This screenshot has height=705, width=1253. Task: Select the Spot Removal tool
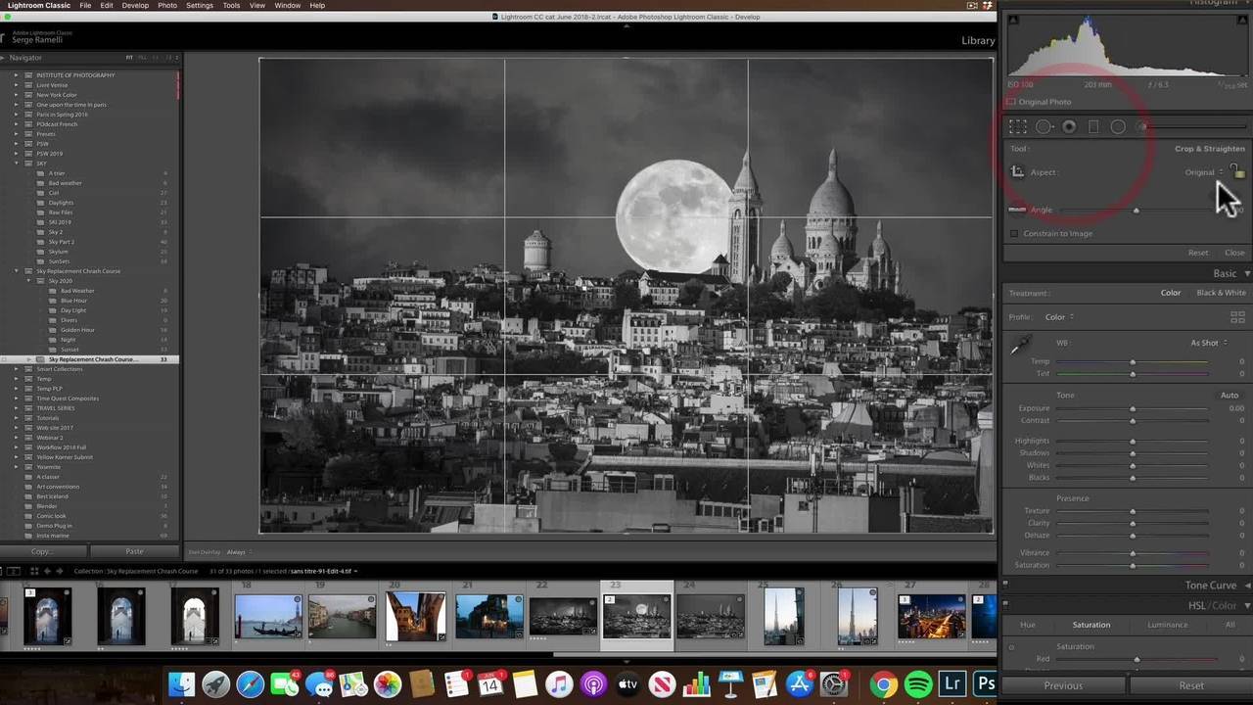pyautogui.click(x=1044, y=126)
